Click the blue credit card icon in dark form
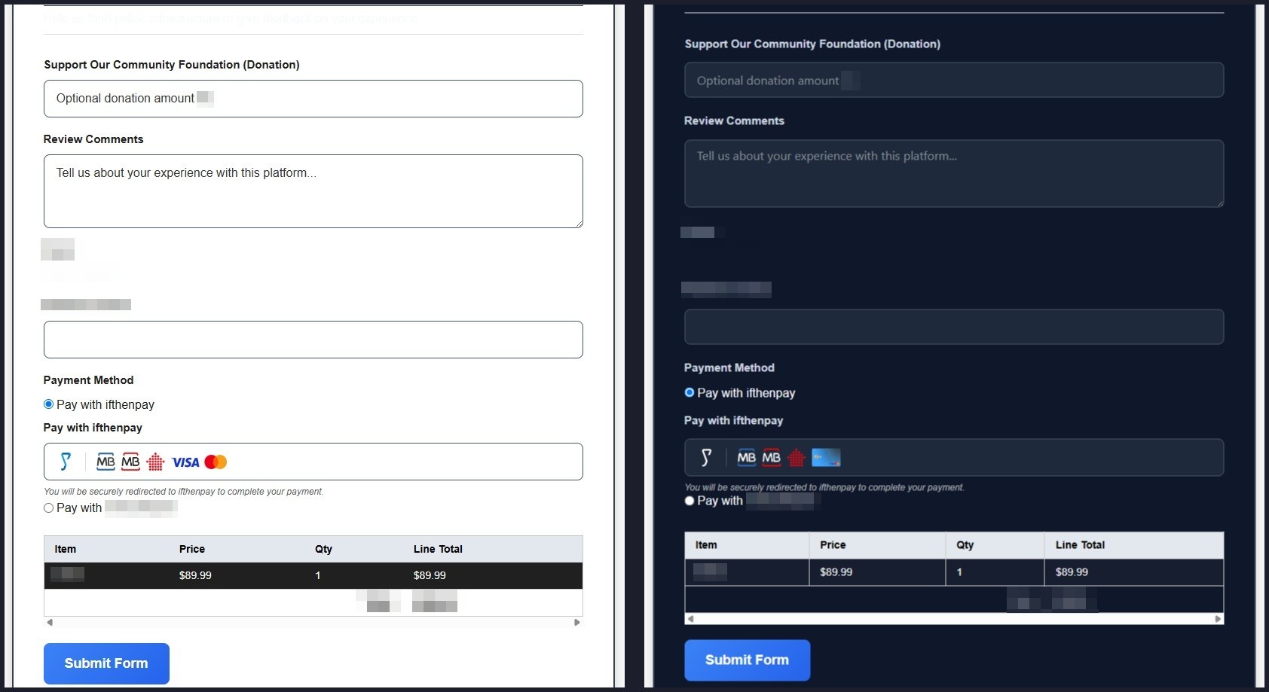The width and height of the screenshot is (1269, 692). 826,457
